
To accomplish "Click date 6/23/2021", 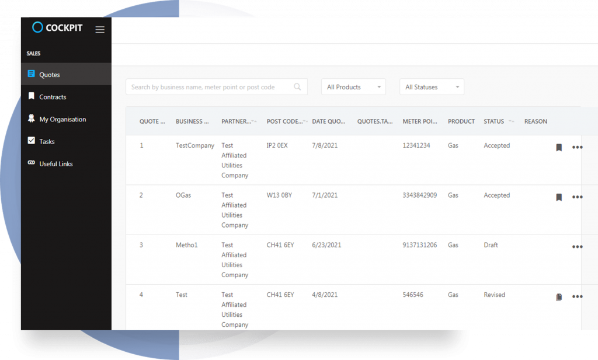I will (326, 245).
